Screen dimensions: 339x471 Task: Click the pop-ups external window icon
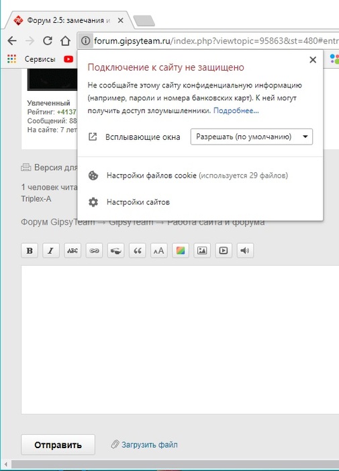tap(93, 137)
